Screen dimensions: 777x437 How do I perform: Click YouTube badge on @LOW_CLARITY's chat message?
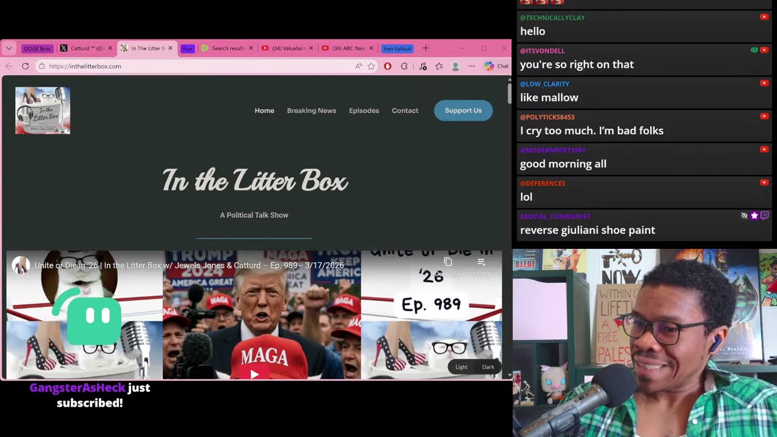pos(764,83)
